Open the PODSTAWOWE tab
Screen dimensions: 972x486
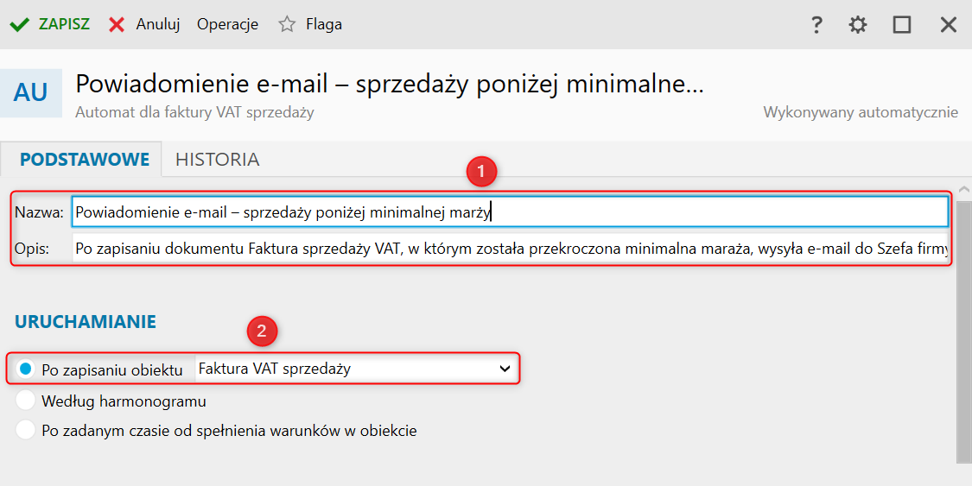(x=85, y=160)
